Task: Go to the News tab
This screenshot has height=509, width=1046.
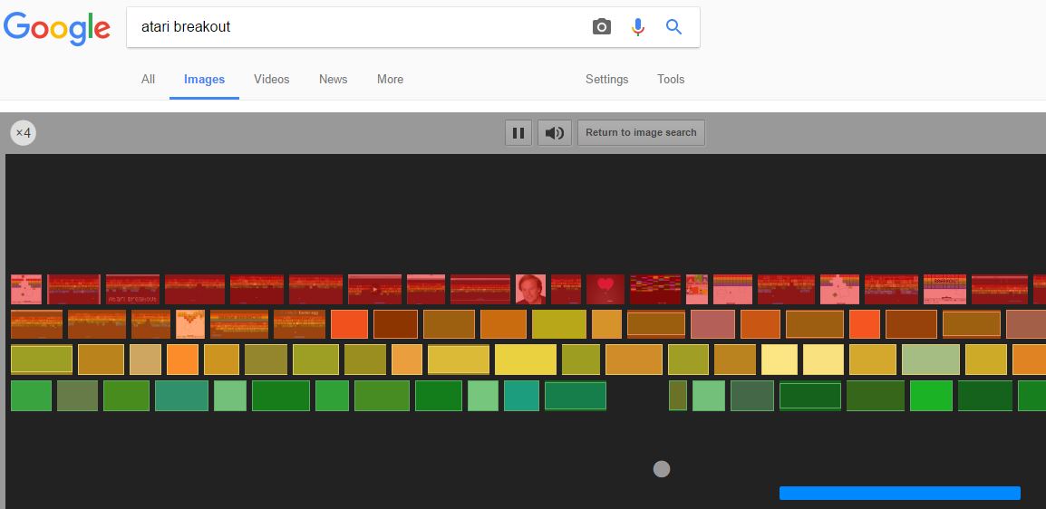Action: 333,80
